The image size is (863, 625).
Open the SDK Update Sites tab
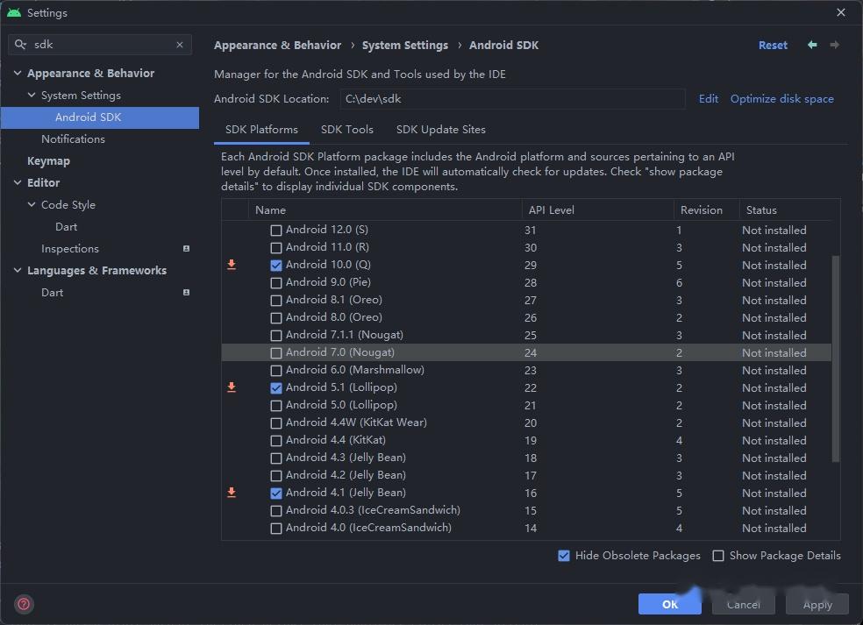(x=441, y=130)
